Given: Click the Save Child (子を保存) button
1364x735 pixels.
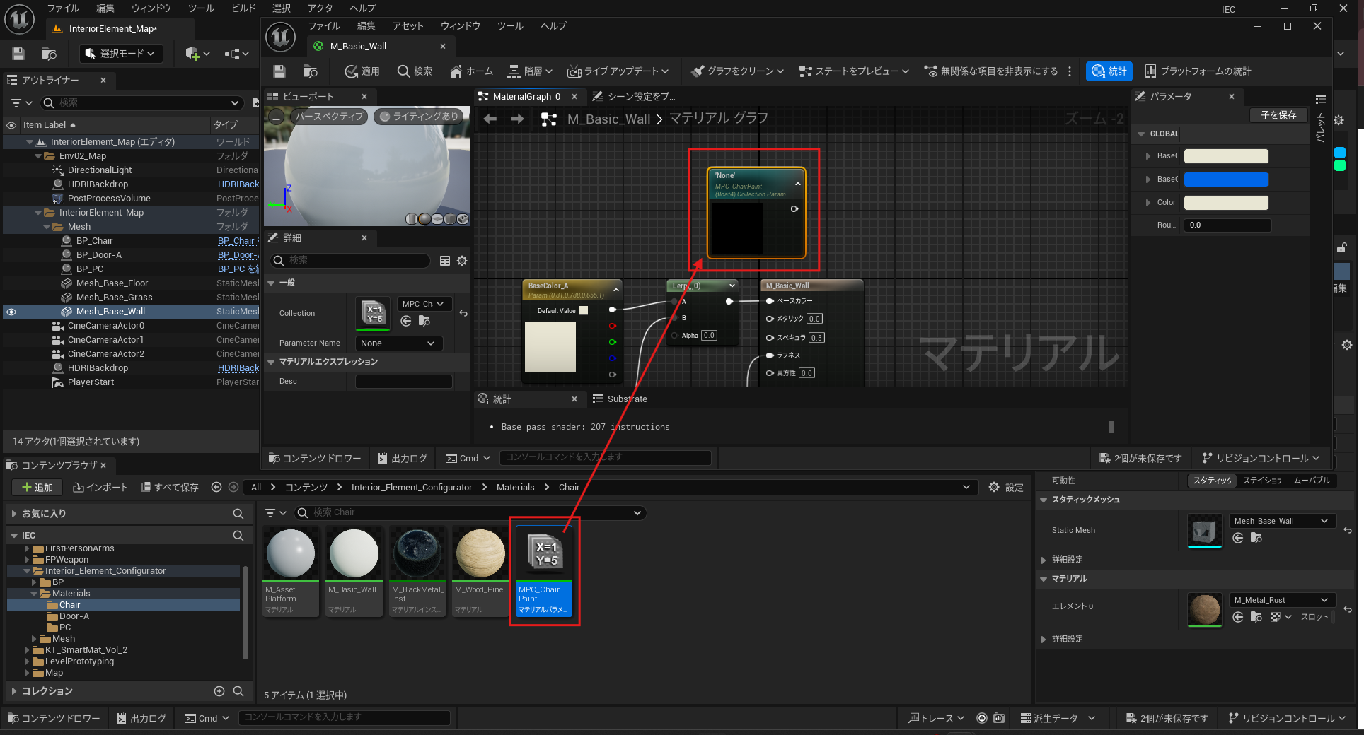Looking at the screenshot, I should pos(1278,115).
